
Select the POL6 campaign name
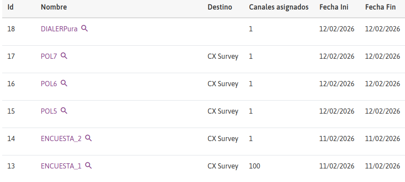(x=49, y=84)
